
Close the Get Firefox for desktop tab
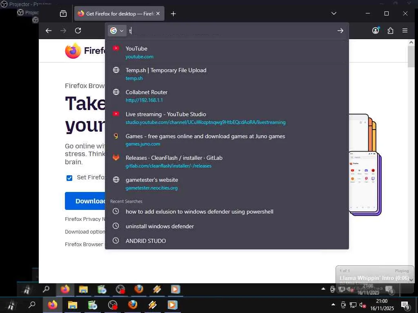(158, 13)
